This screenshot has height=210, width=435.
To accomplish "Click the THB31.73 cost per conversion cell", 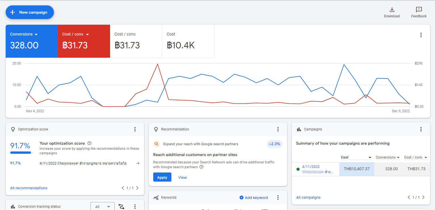I will tap(416, 169).
